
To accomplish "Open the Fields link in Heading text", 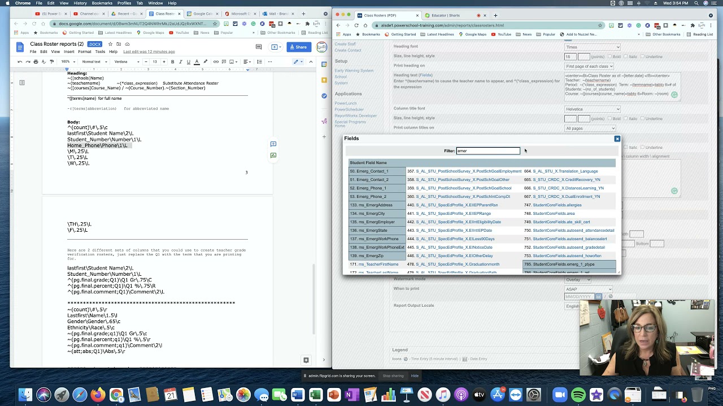I will pyautogui.click(x=426, y=76).
